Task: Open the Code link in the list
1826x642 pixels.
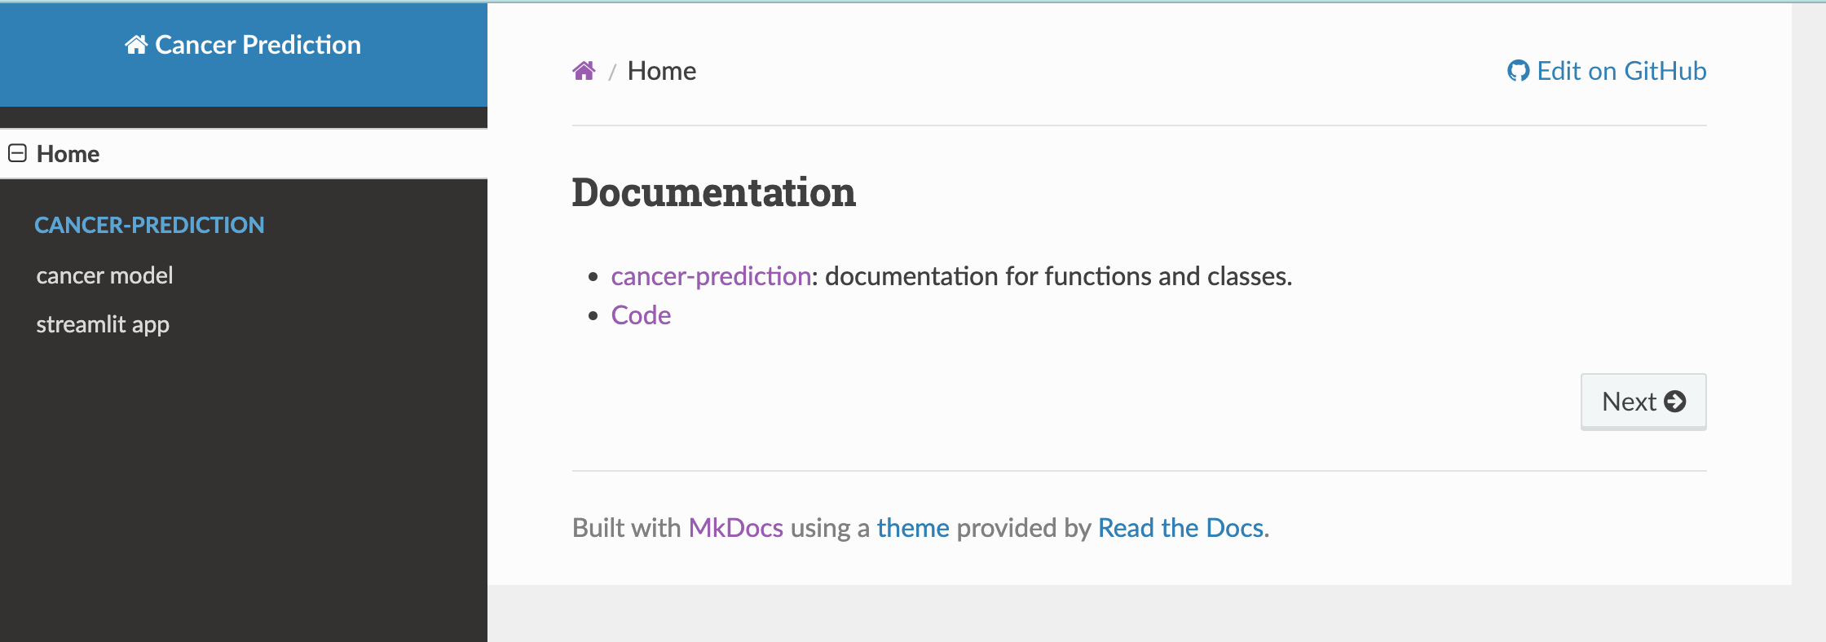Action: pos(641,315)
